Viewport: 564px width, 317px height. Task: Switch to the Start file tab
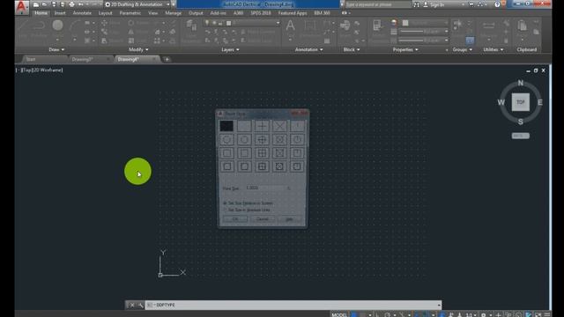coord(31,59)
